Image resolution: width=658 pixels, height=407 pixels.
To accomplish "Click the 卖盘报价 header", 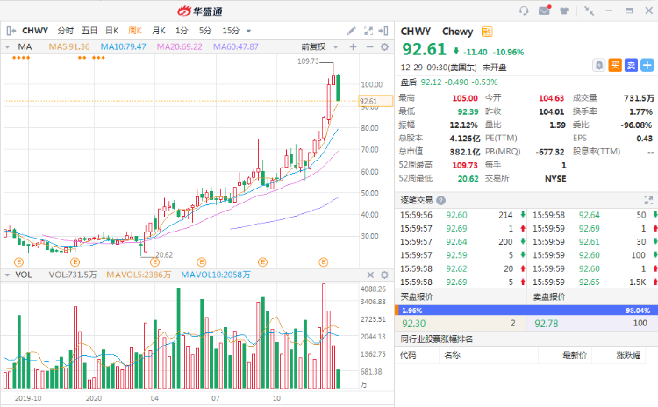I will 549,297.
